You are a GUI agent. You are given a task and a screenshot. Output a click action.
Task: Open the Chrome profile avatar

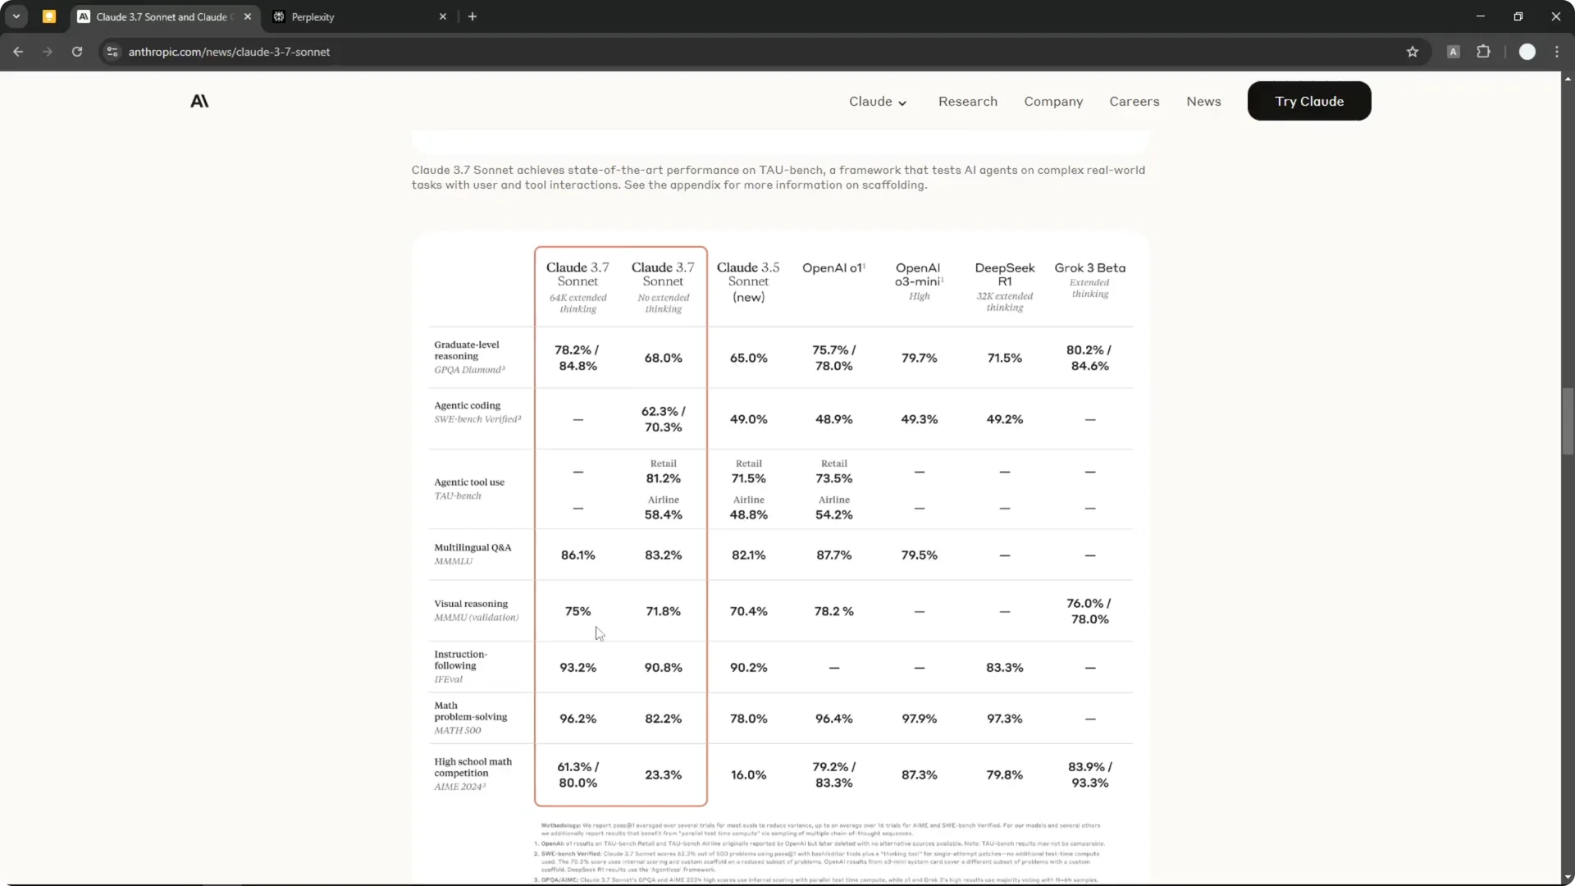1528,51
